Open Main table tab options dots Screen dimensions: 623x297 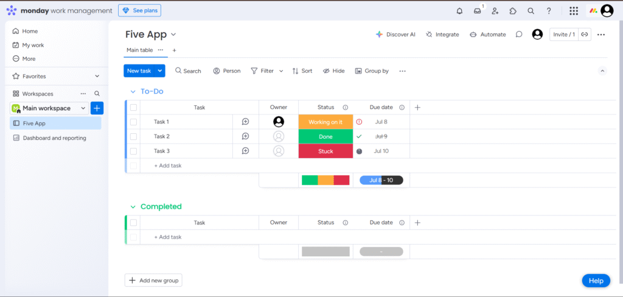tap(161, 50)
